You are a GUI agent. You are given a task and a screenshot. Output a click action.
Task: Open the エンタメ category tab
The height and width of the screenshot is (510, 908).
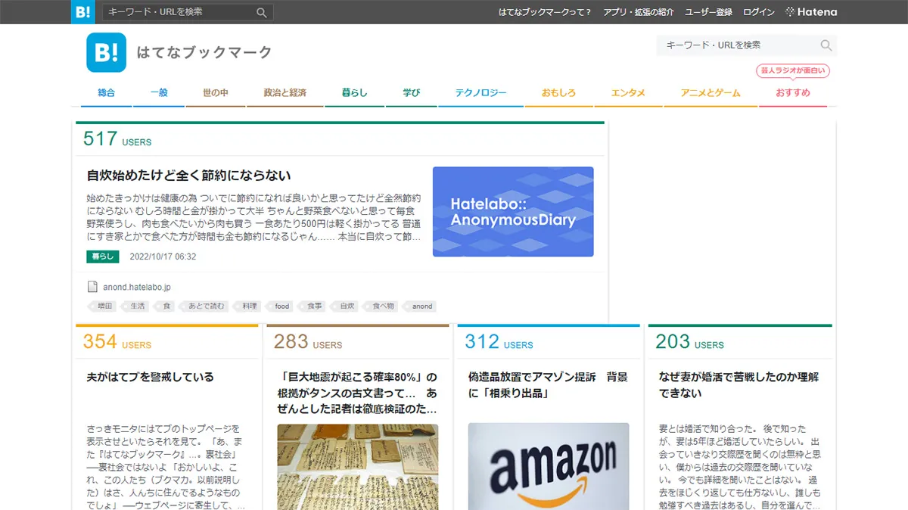coord(627,92)
